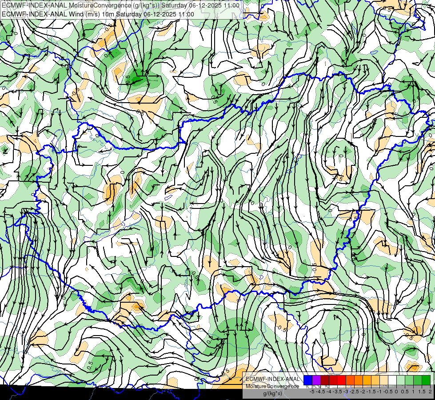
Task: Click the legend value -3.5
Action: coord(337,392)
